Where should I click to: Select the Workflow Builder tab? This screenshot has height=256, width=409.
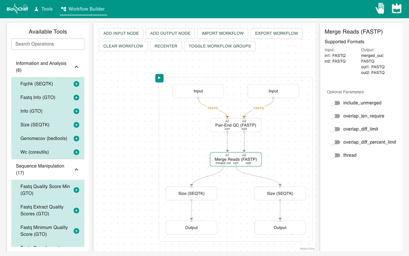coord(83,9)
